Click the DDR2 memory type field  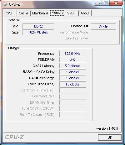38,26
